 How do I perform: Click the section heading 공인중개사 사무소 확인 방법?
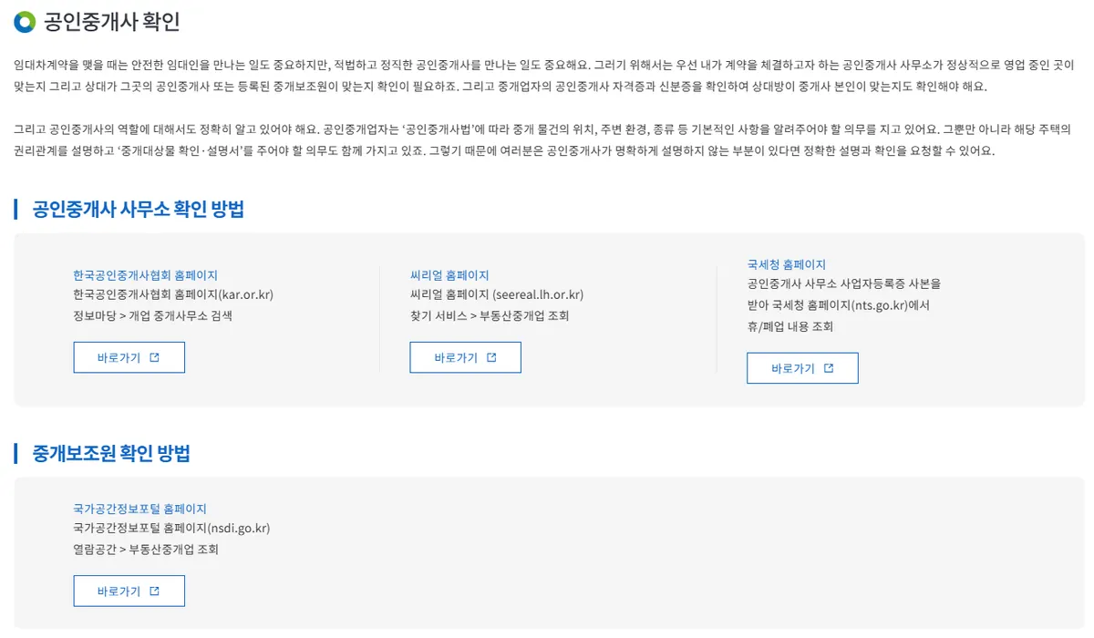pos(139,209)
